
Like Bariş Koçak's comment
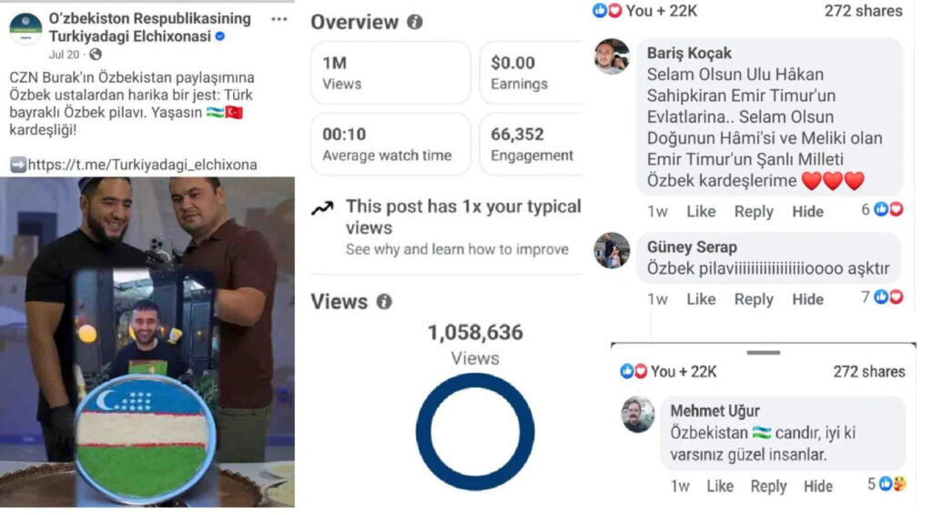(x=701, y=211)
